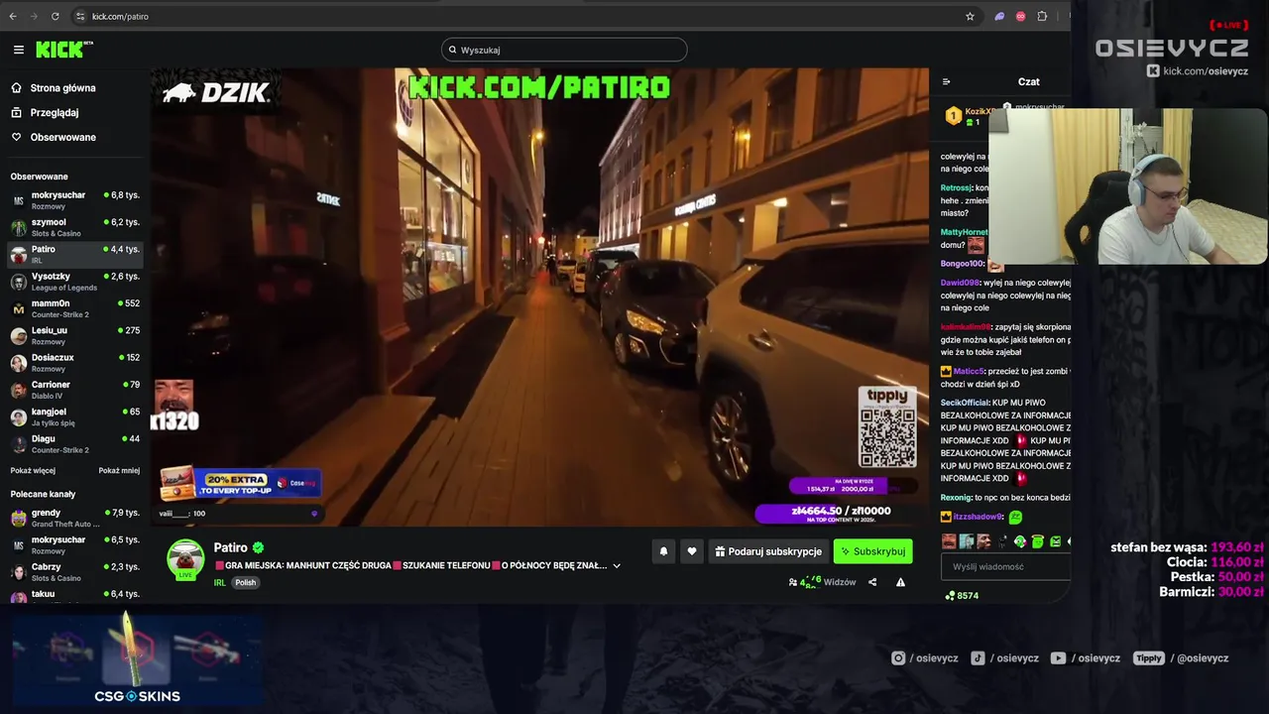
Task: Click Matic5 username in chat
Action: 968,371
